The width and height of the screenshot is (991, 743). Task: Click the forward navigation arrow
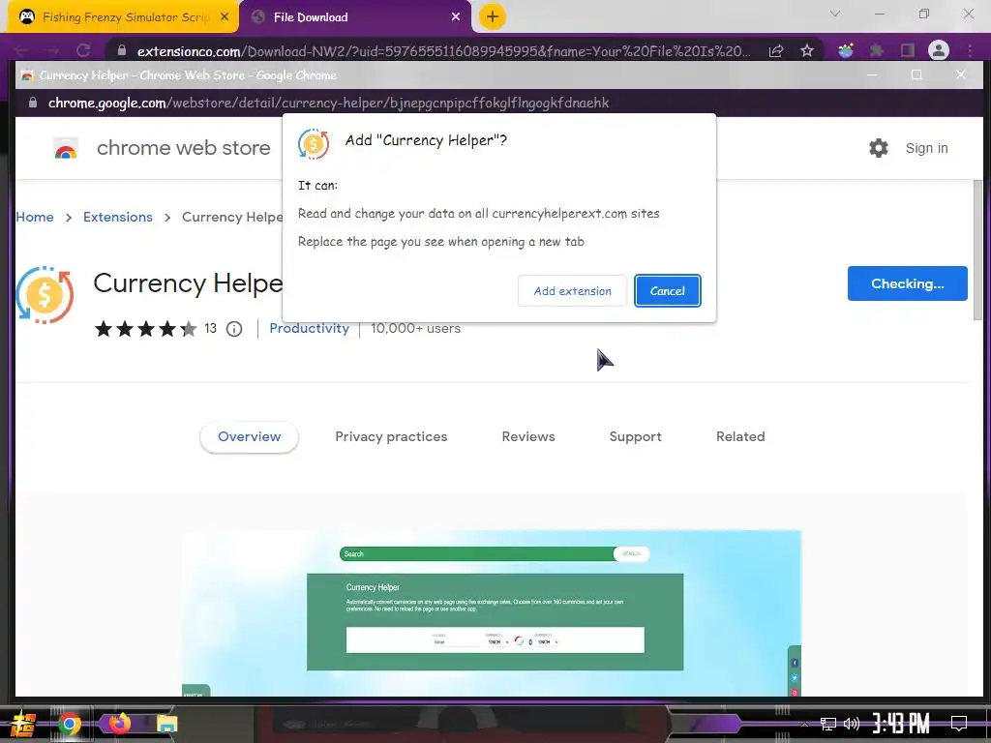click(x=52, y=50)
